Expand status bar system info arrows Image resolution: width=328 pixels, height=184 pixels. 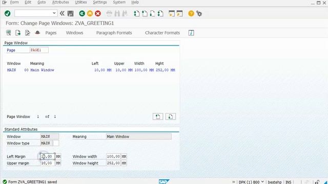pos(234,182)
